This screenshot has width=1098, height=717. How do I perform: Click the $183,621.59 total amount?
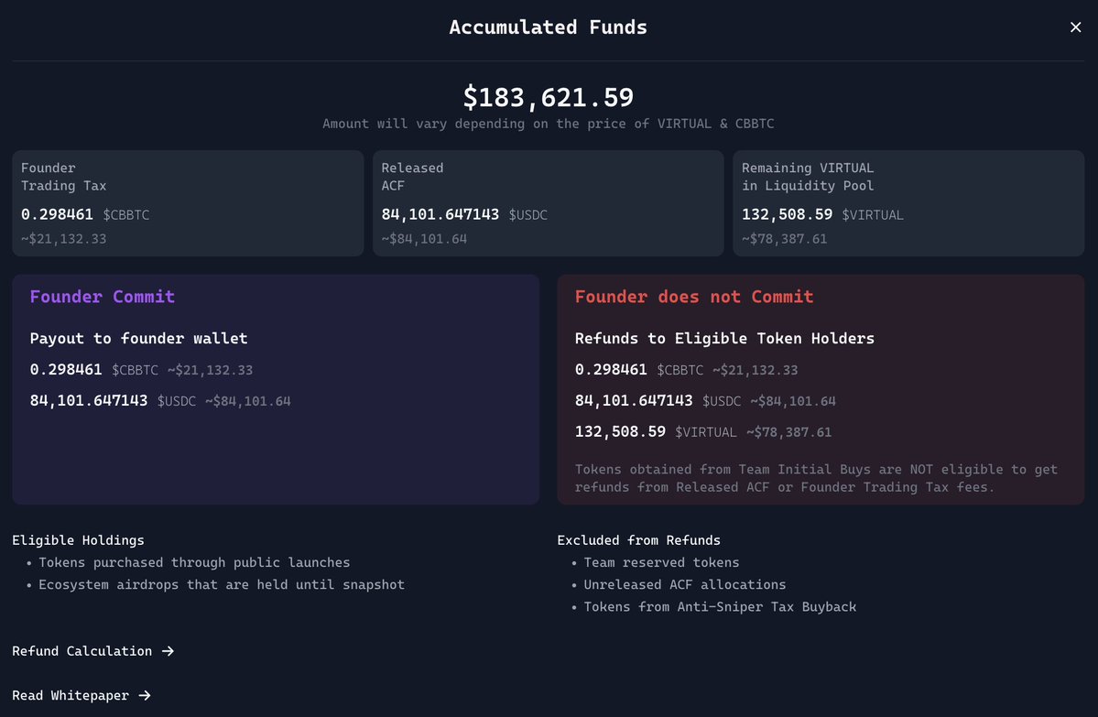(548, 97)
